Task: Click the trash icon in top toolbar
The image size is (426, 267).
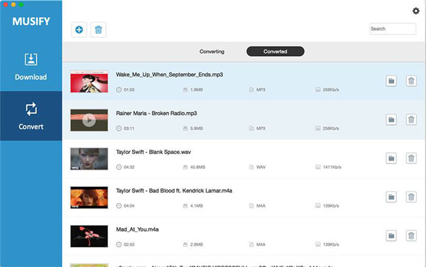Action: [99, 30]
